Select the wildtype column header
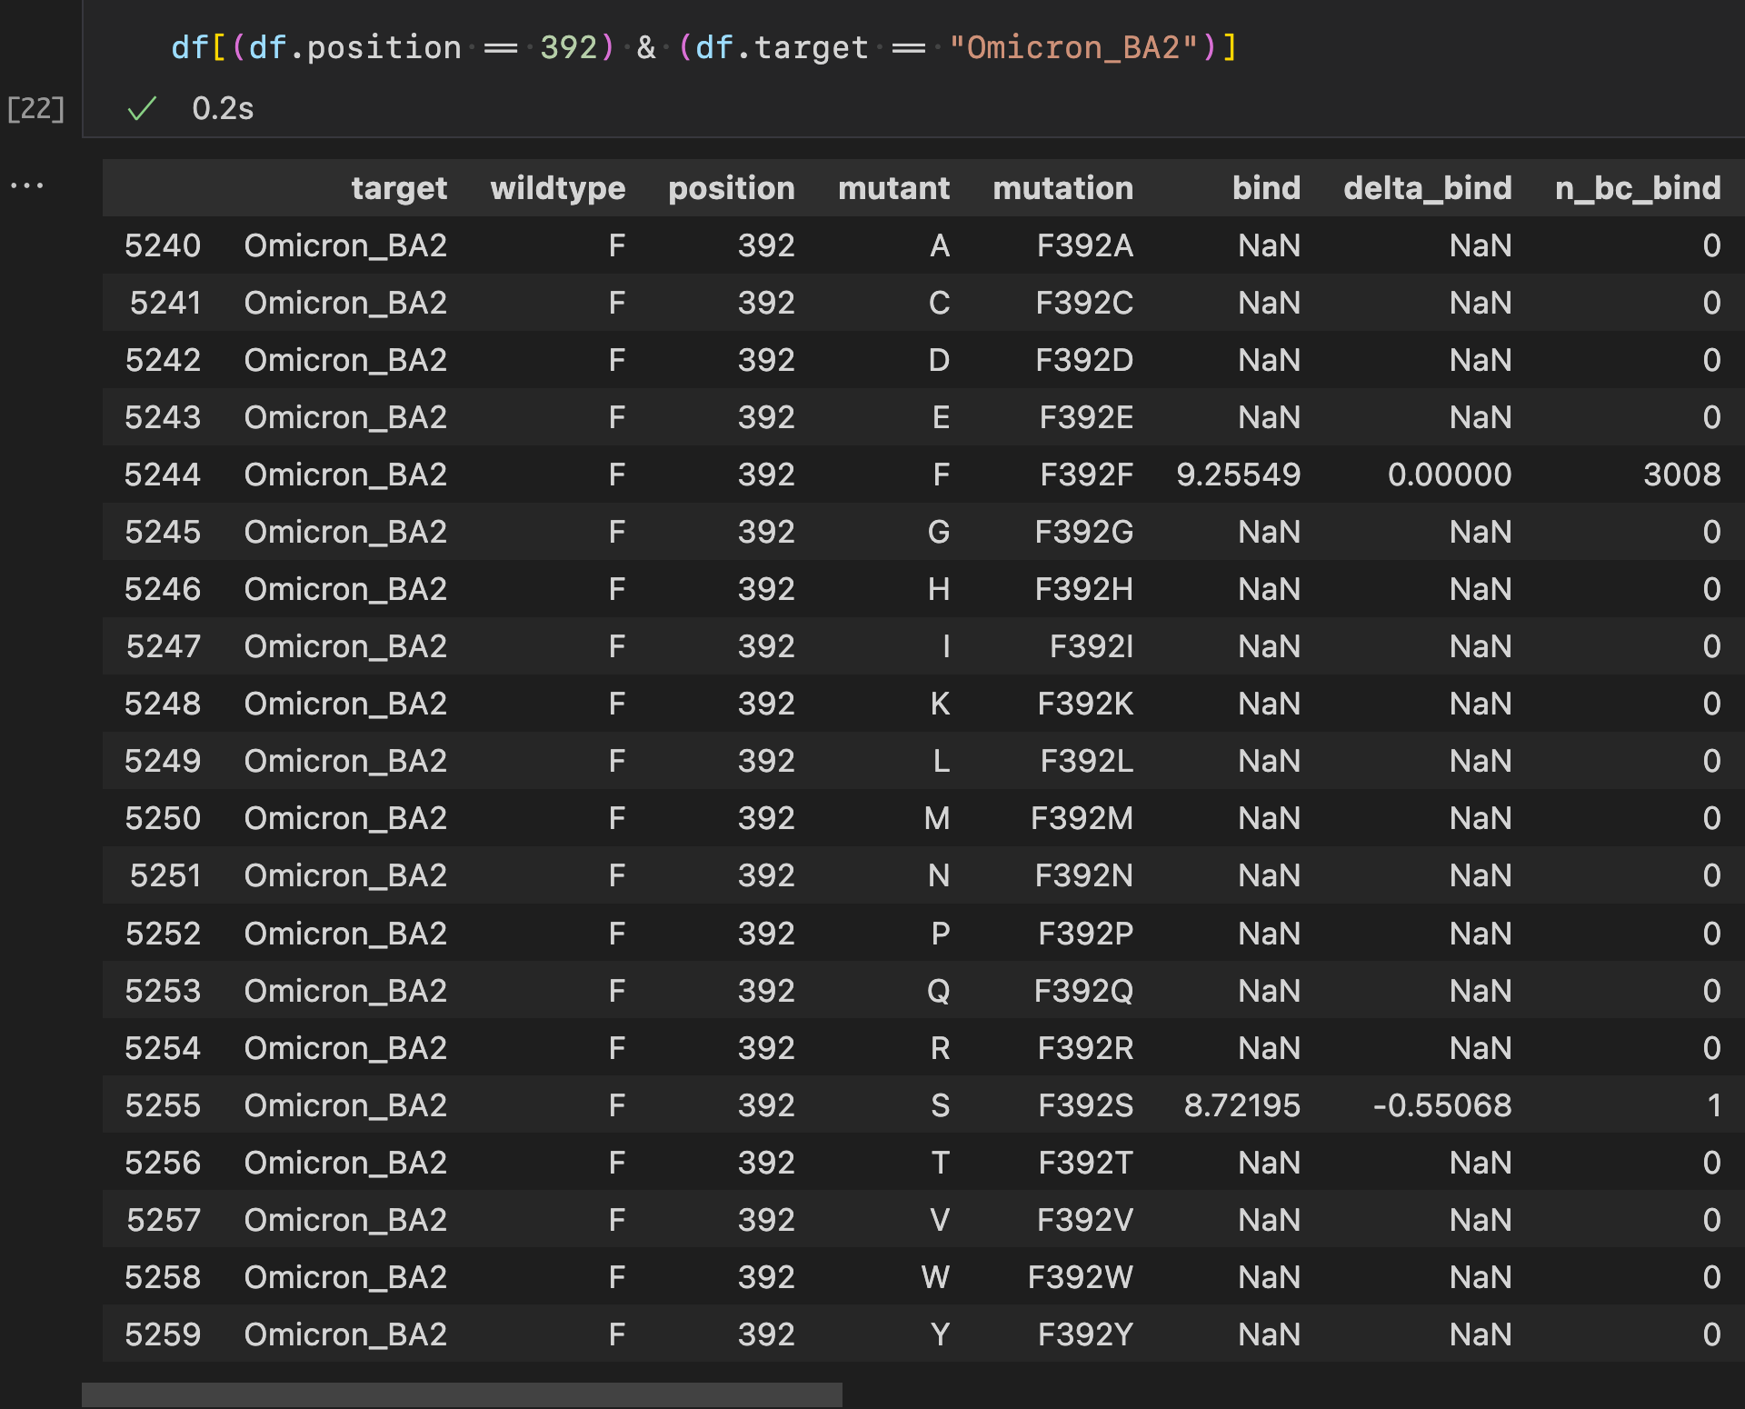This screenshot has height=1409, width=1745. point(557,188)
